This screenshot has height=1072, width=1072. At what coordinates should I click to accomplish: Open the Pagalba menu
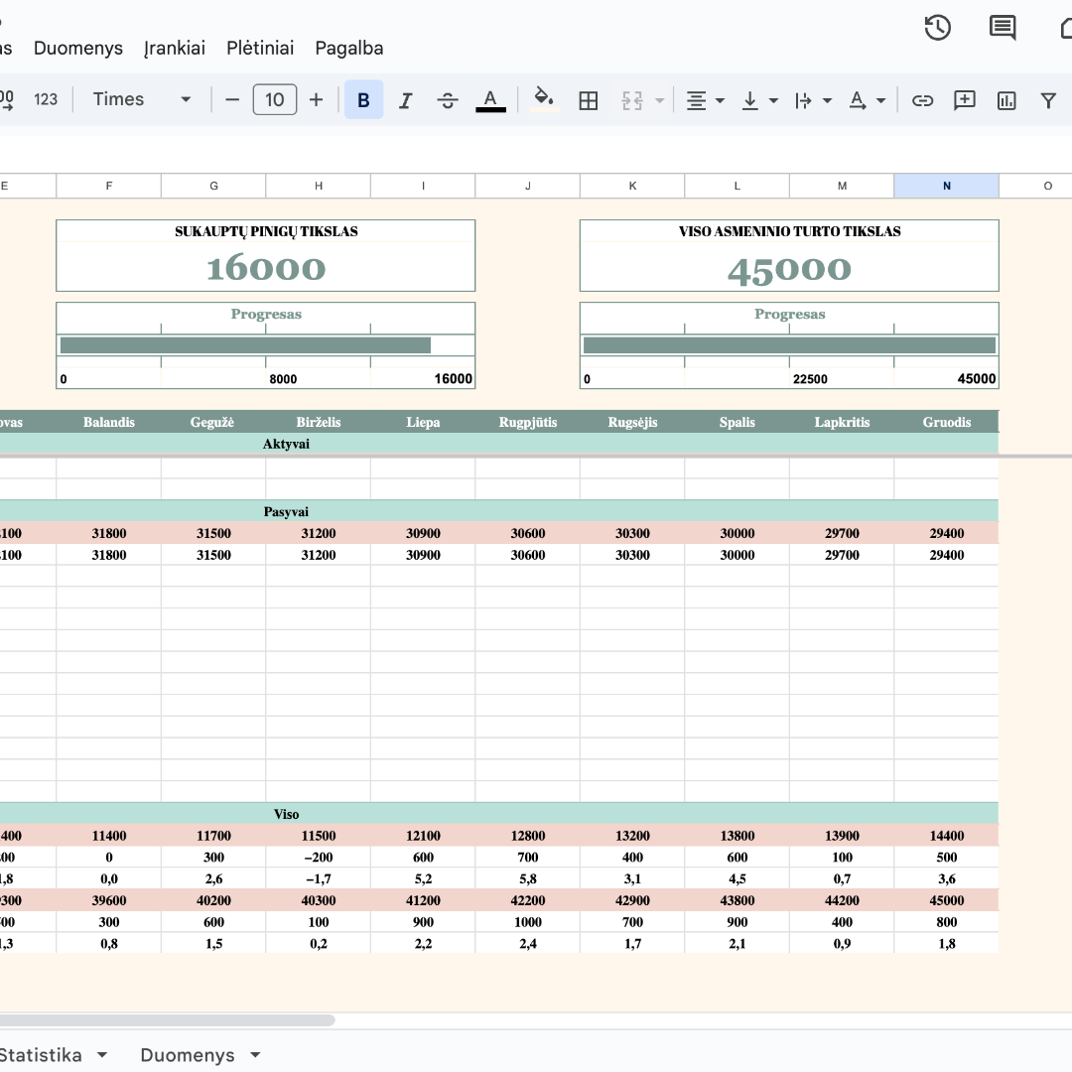click(348, 48)
